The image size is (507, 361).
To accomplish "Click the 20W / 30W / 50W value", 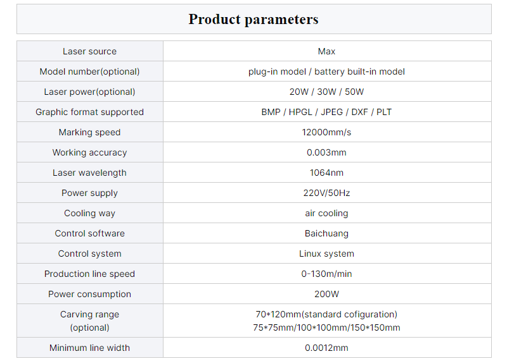I will click(326, 92).
